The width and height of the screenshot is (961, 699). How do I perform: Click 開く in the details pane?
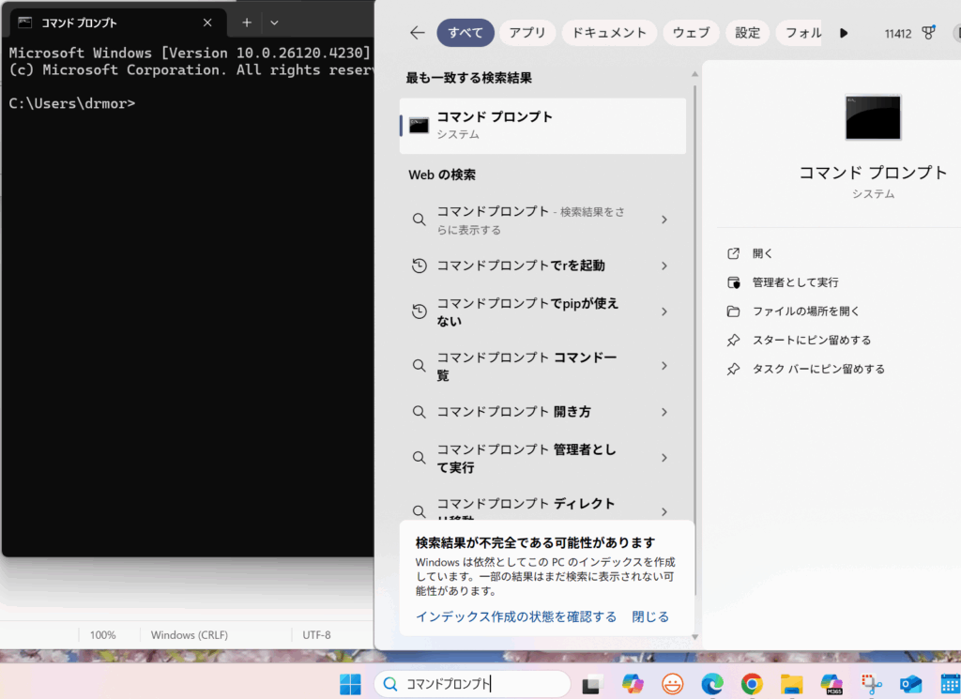(x=762, y=253)
